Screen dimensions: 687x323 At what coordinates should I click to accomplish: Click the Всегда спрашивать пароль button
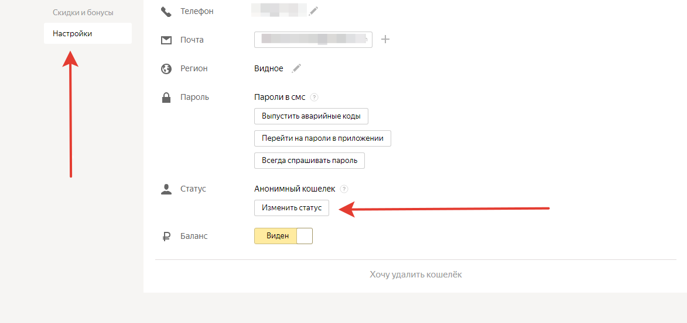[x=309, y=161]
